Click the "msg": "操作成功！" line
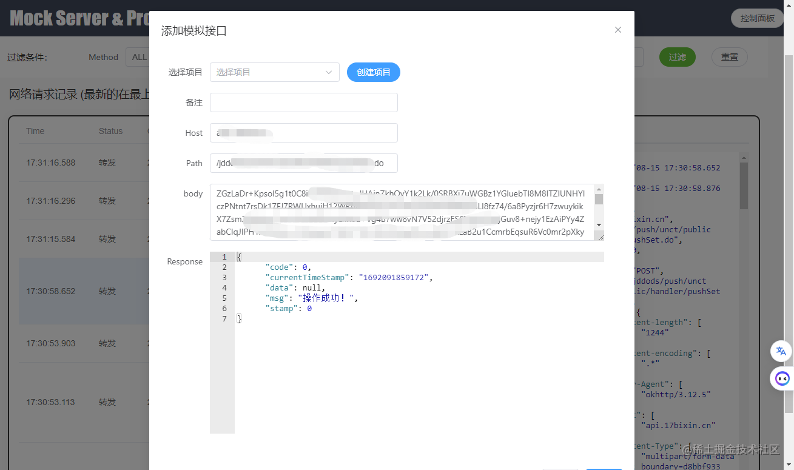 [312, 298]
